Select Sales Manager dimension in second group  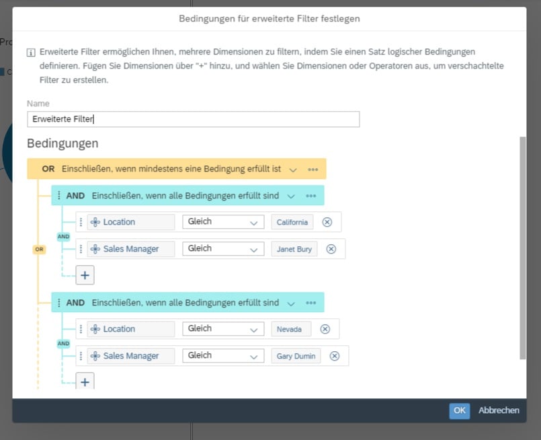(x=131, y=356)
